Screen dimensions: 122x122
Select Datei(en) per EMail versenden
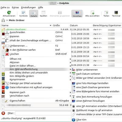[38, 83]
